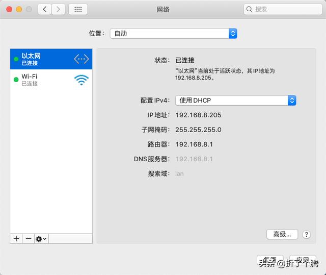Open the 位置 自动 dropdown
This screenshot has height=275, width=326.
click(173, 33)
